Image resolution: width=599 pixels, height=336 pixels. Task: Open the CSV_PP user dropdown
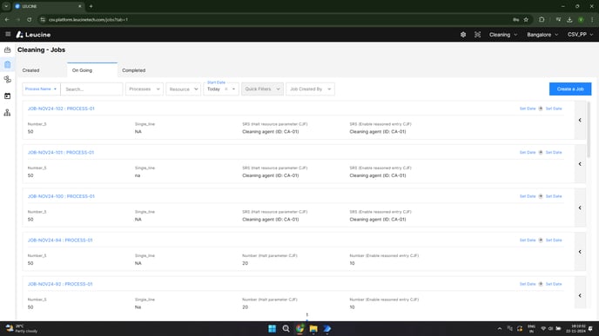coord(580,35)
